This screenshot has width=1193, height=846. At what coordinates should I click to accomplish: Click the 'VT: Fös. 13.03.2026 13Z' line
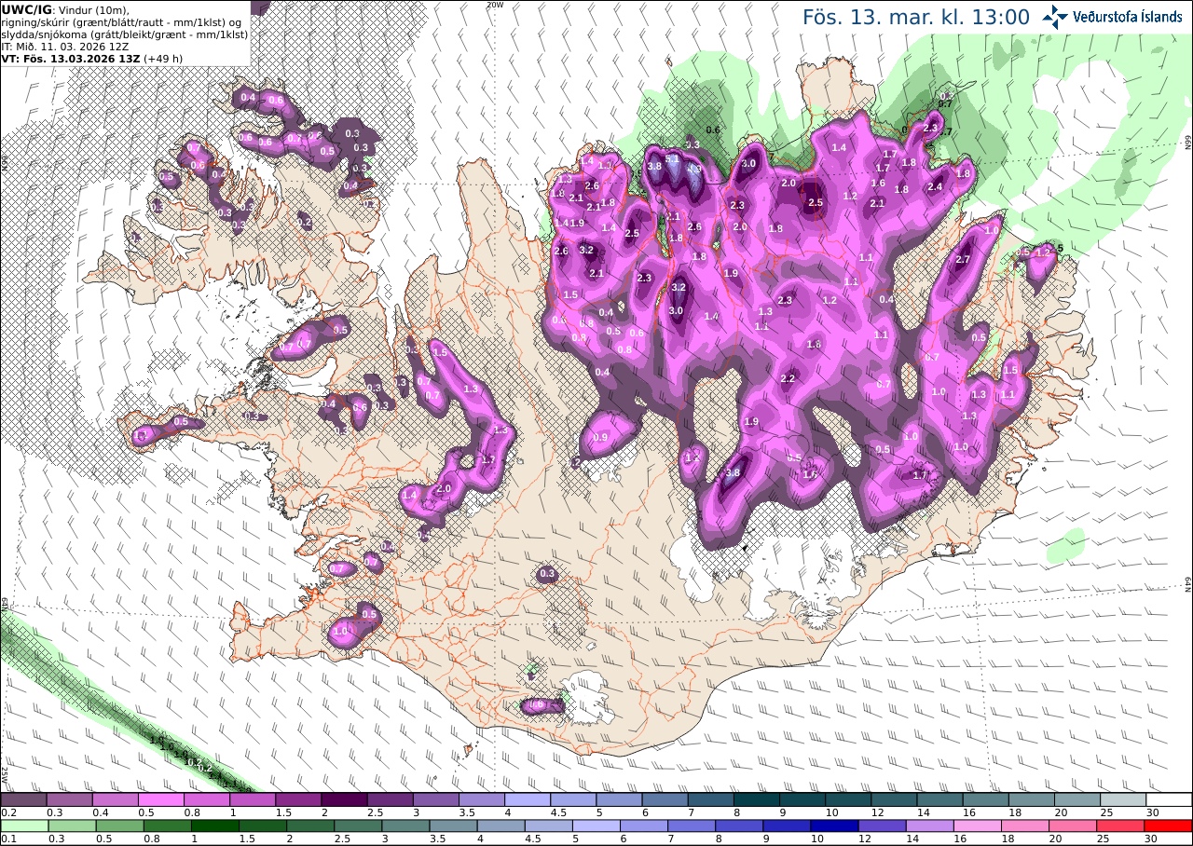pyautogui.click(x=70, y=58)
